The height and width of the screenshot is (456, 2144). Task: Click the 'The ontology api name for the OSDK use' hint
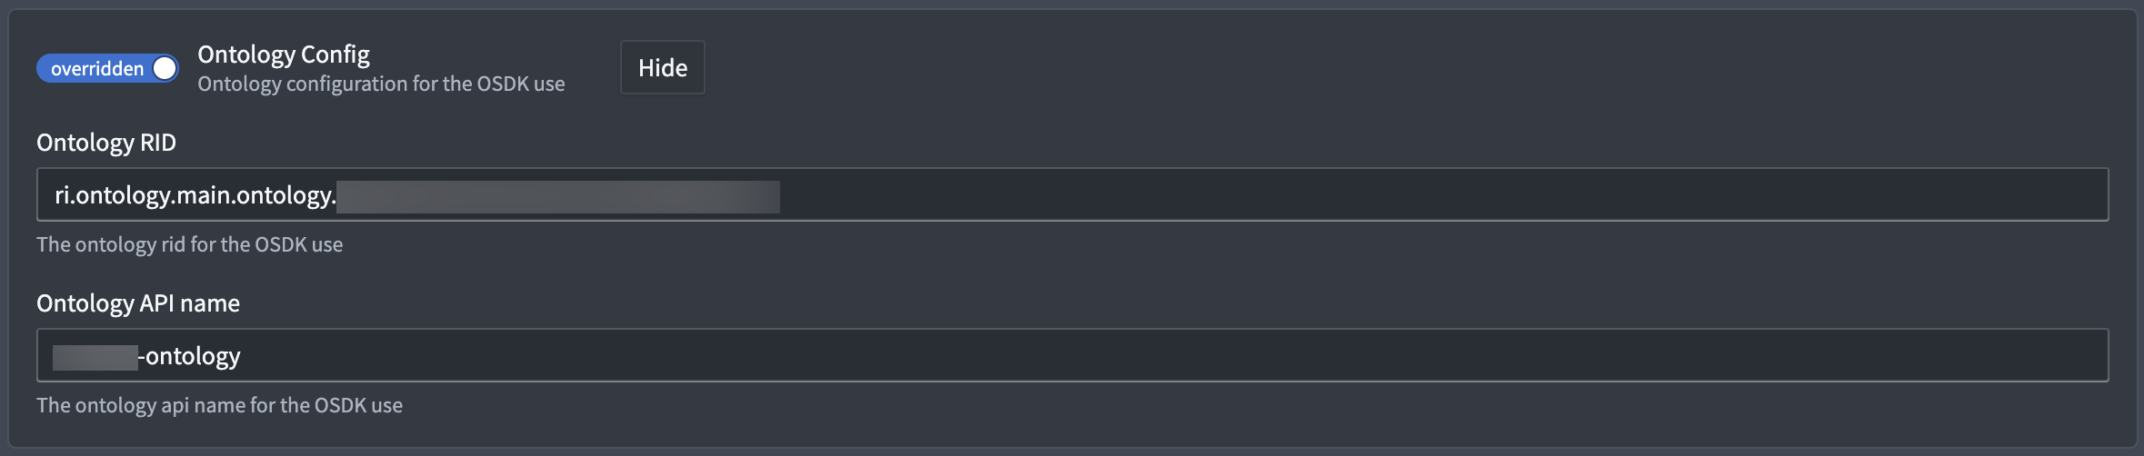(x=219, y=405)
